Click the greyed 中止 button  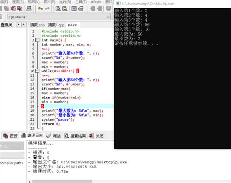[x=12, y=146]
